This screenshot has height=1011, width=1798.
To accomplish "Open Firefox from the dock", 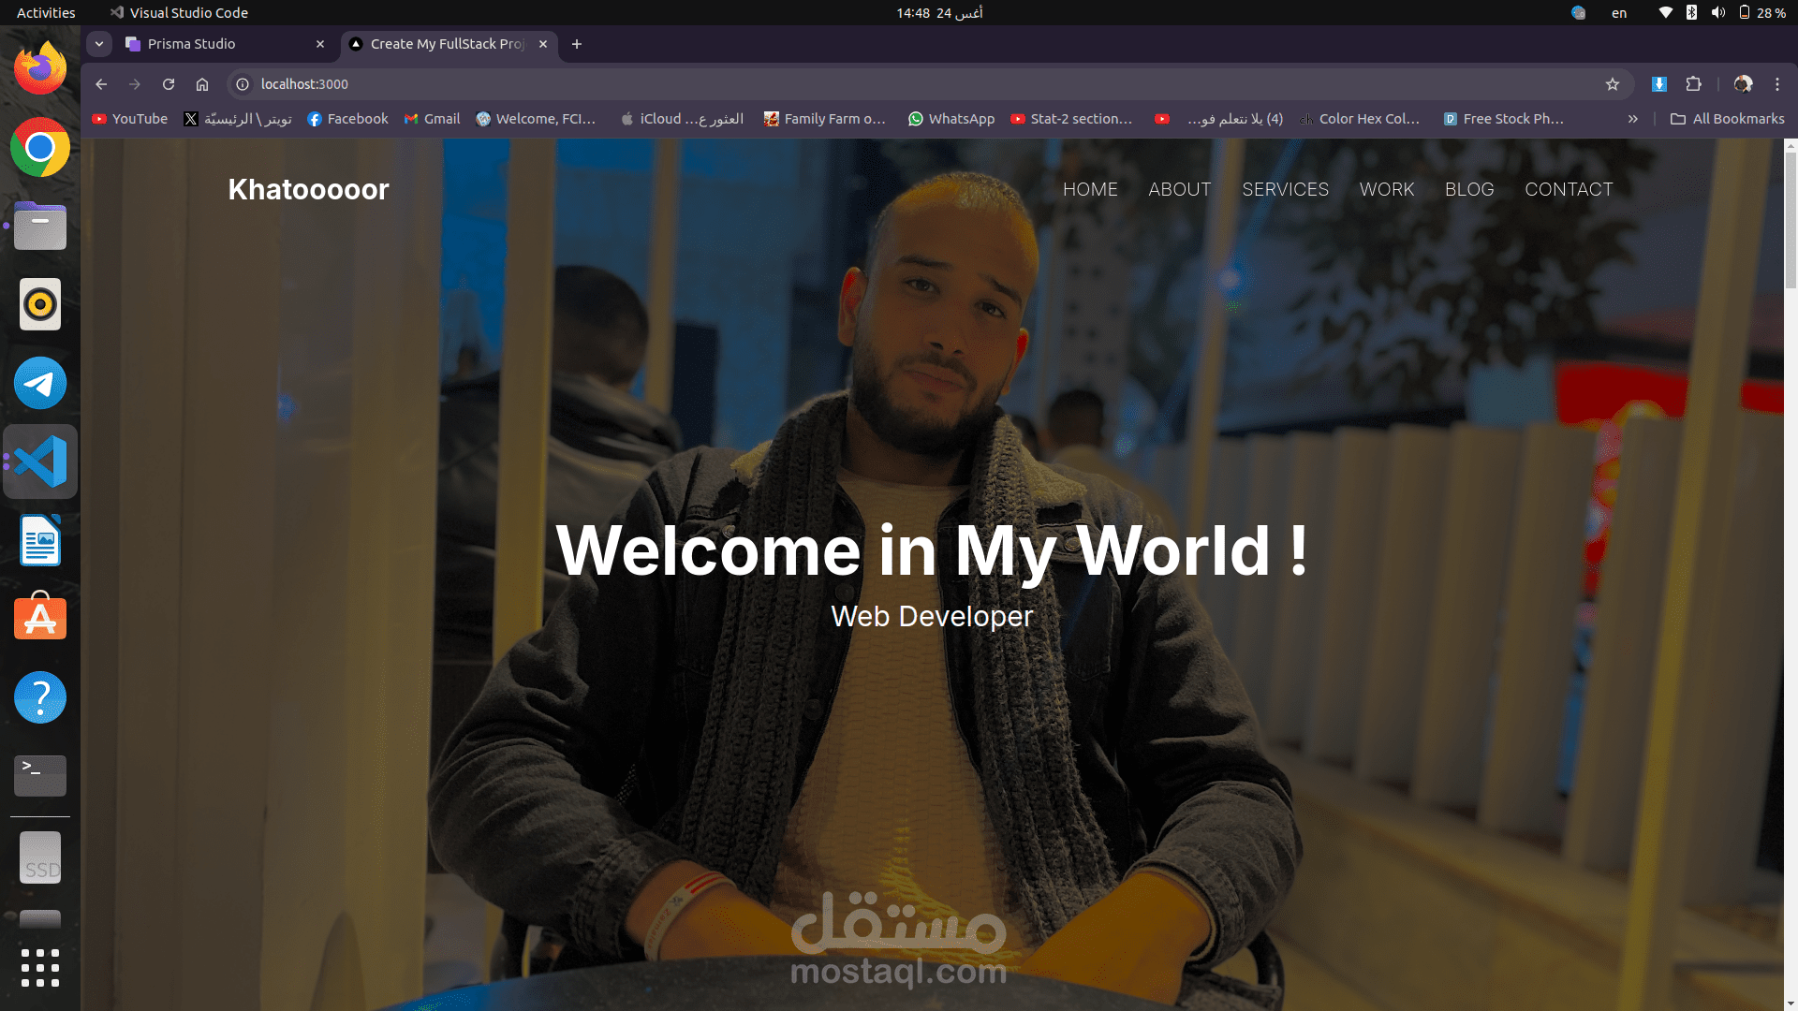I will click(40, 68).
